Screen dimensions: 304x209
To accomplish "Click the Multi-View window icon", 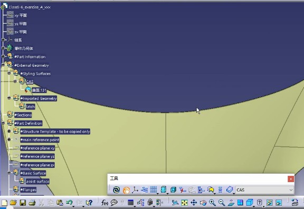I will click(x=240, y=203).
